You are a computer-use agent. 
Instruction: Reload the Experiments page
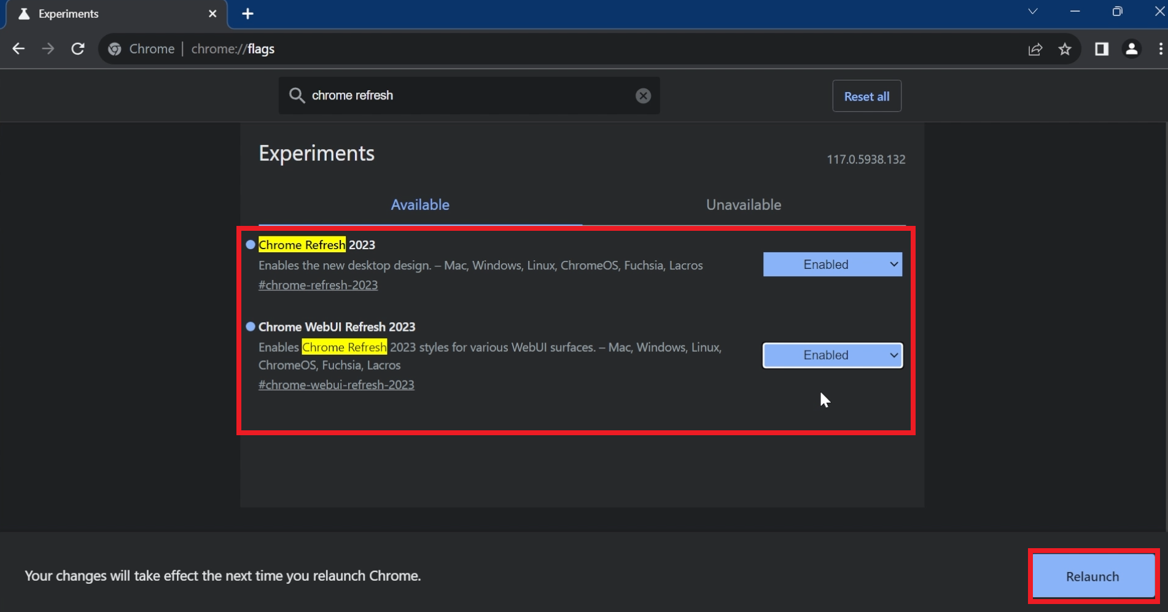pos(78,48)
